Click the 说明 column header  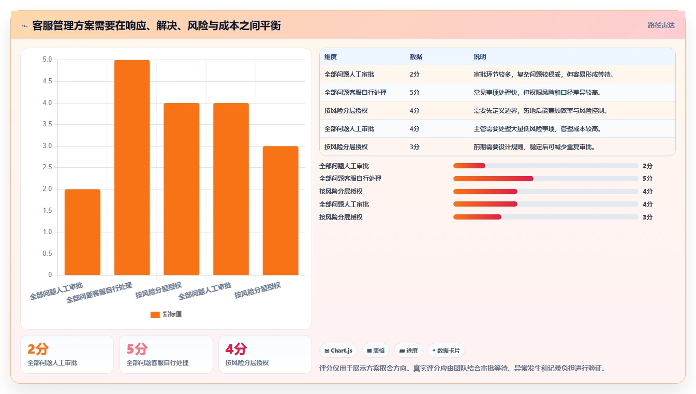click(x=480, y=57)
